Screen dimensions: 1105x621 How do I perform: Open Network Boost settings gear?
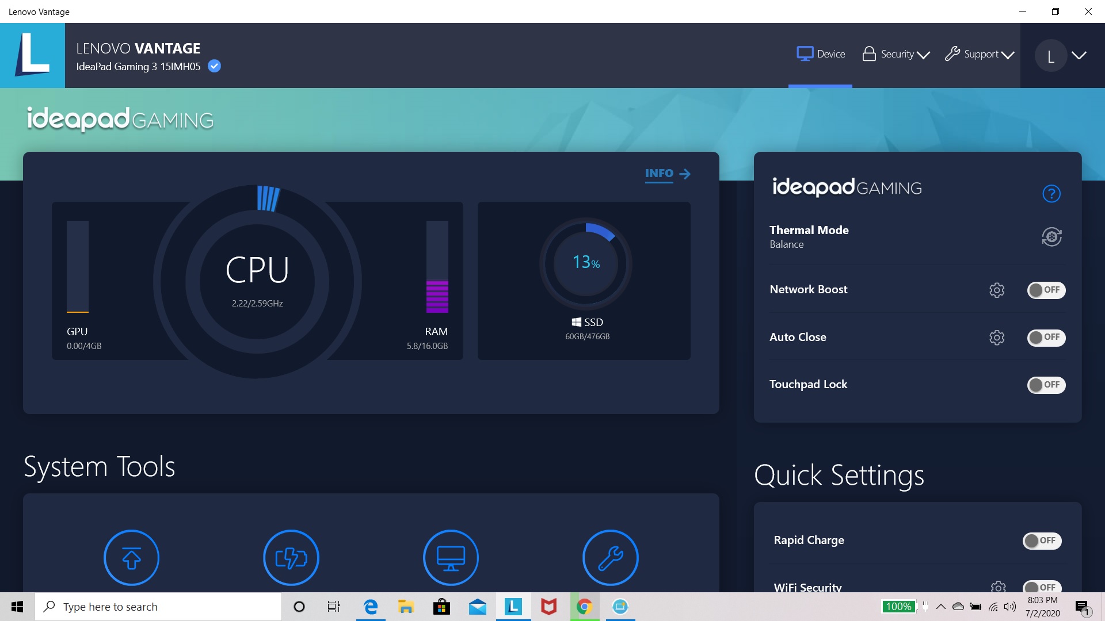(x=997, y=290)
